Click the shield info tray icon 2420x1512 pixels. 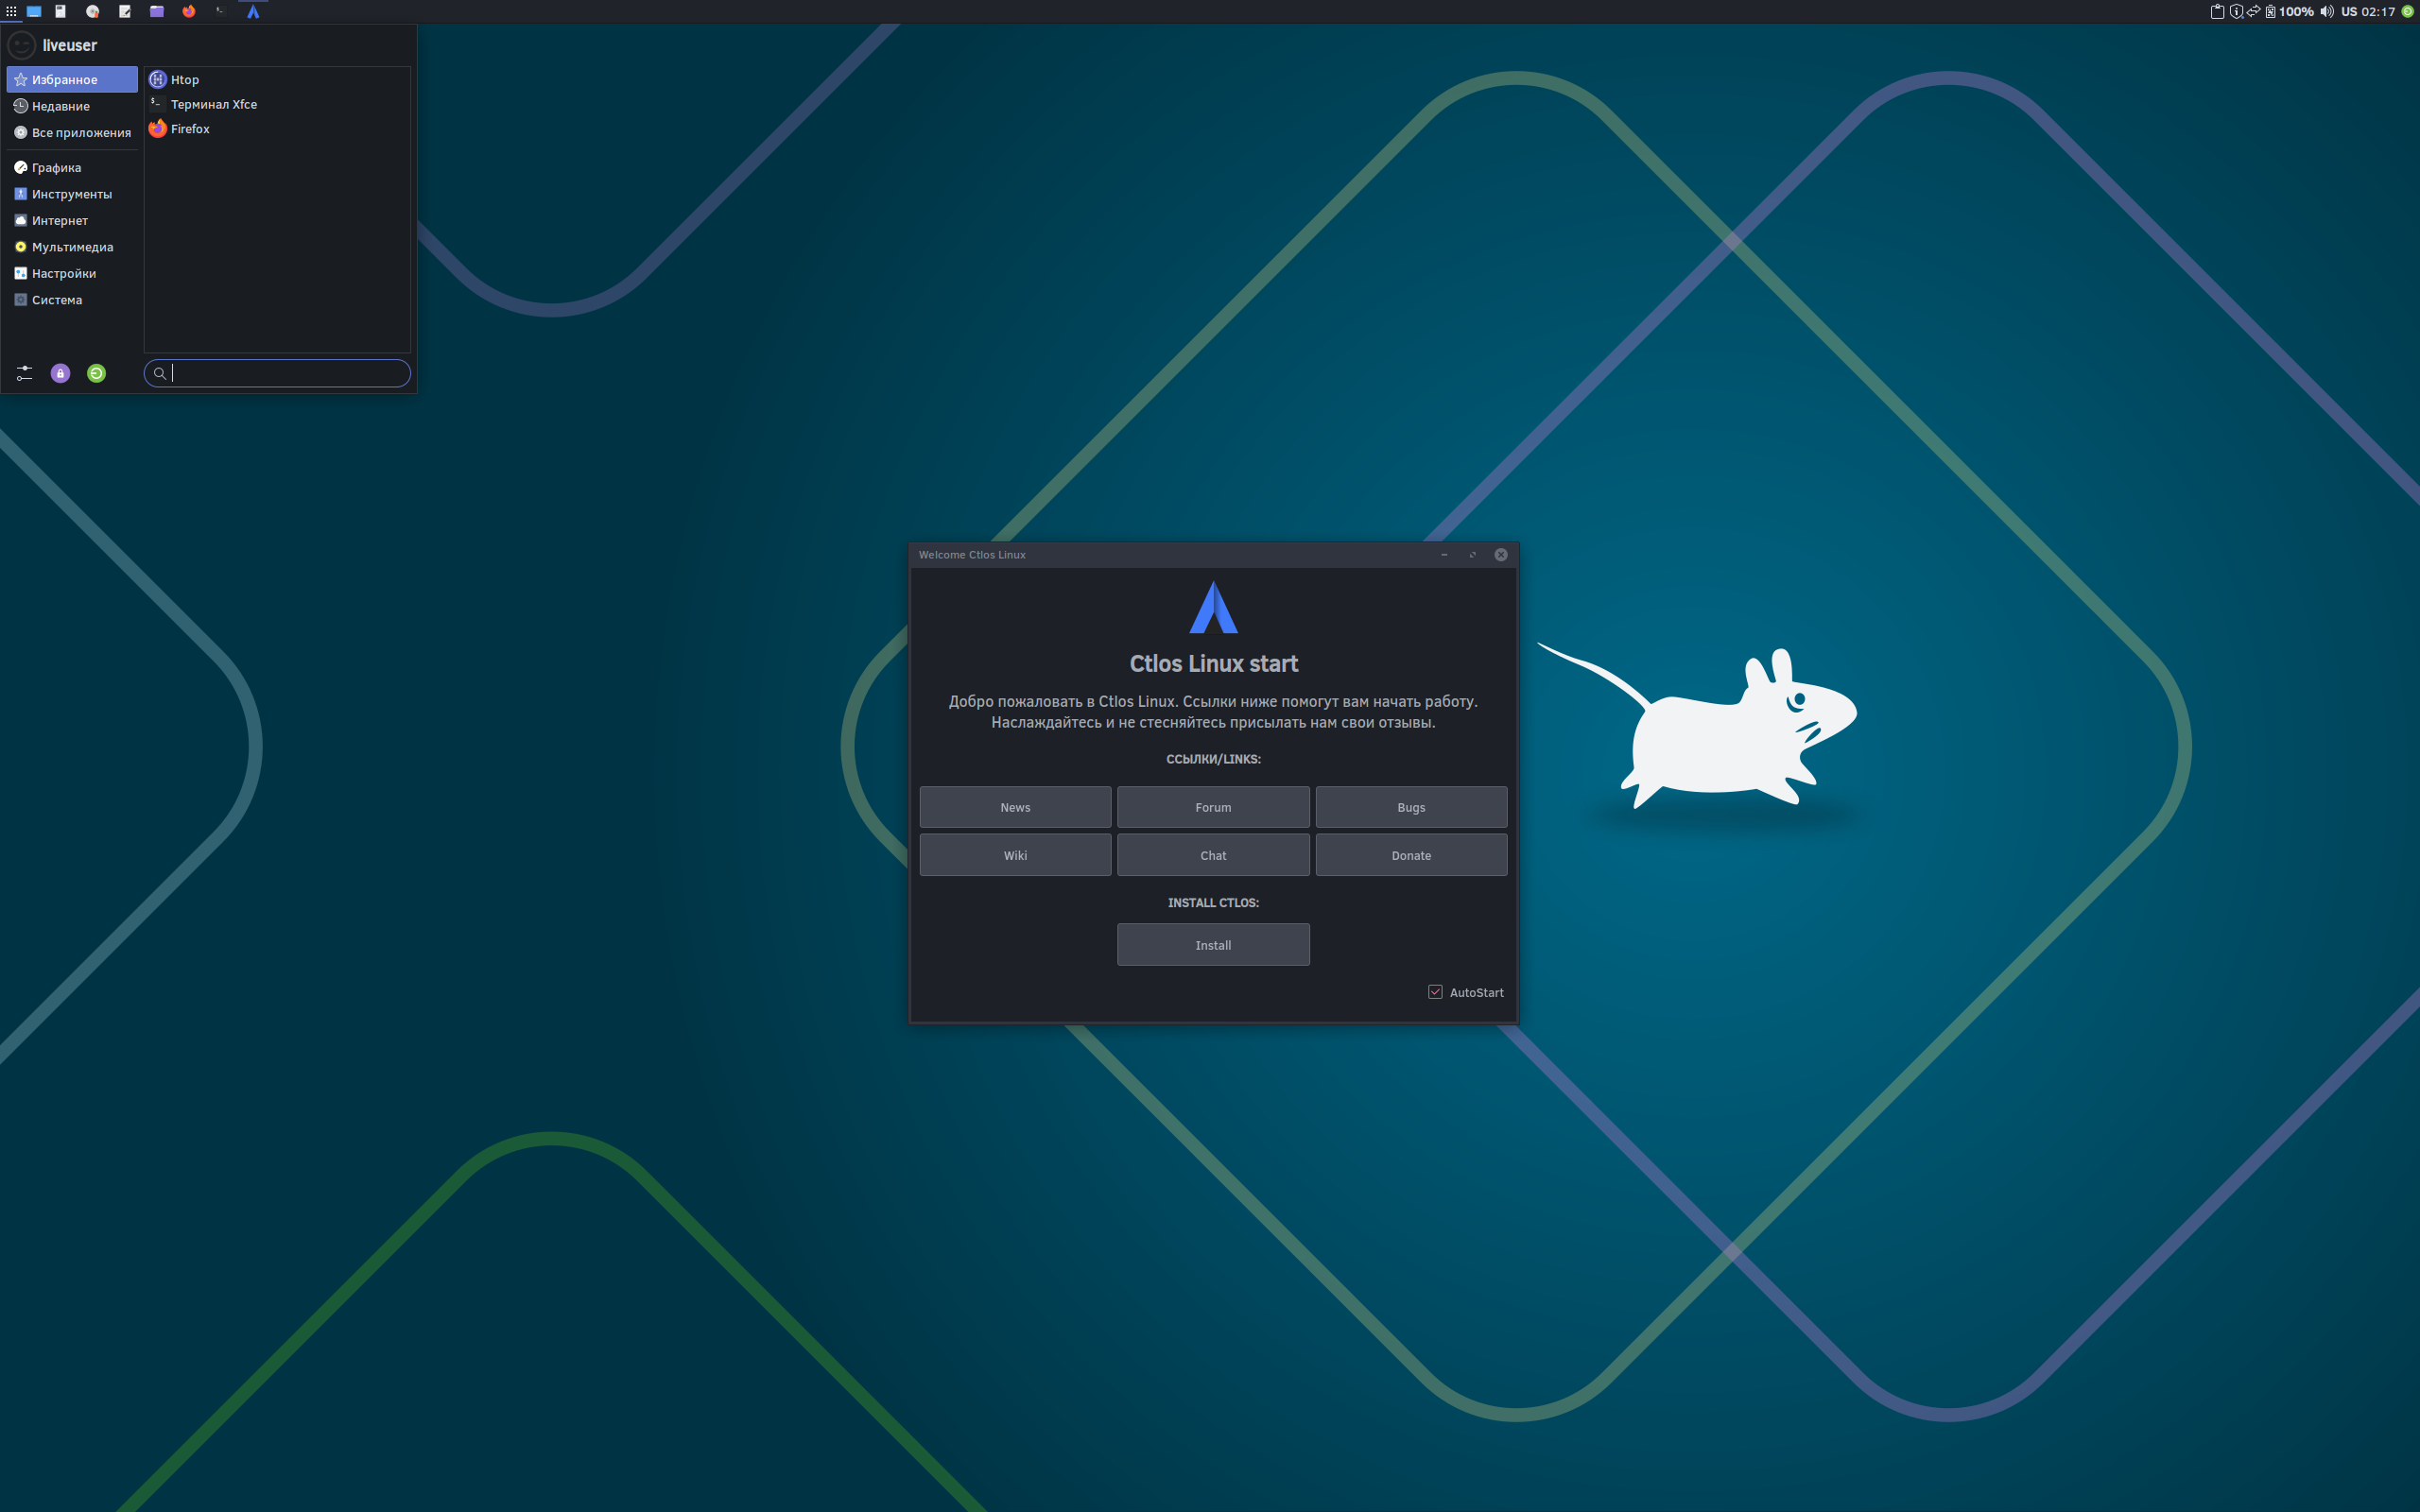[x=2236, y=12]
